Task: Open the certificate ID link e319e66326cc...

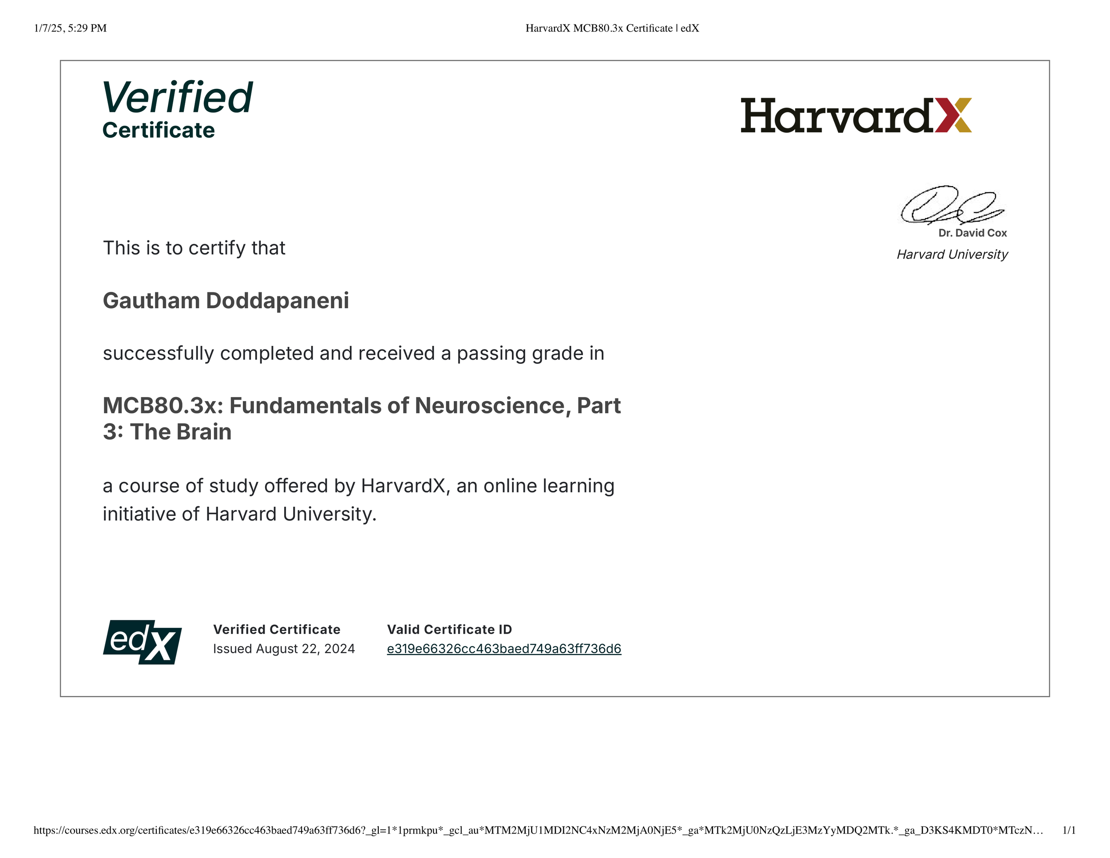Action: tap(503, 649)
